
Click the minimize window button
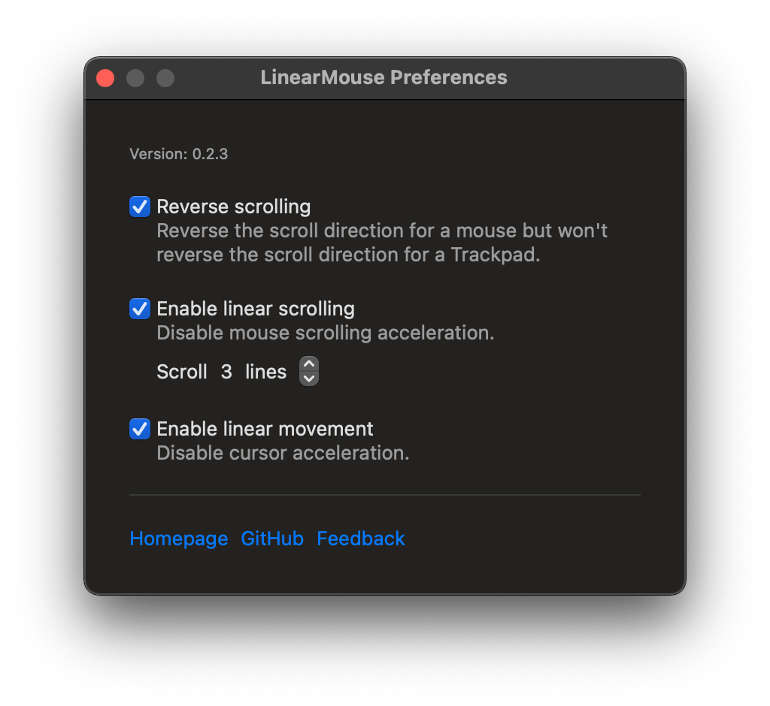point(135,77)
